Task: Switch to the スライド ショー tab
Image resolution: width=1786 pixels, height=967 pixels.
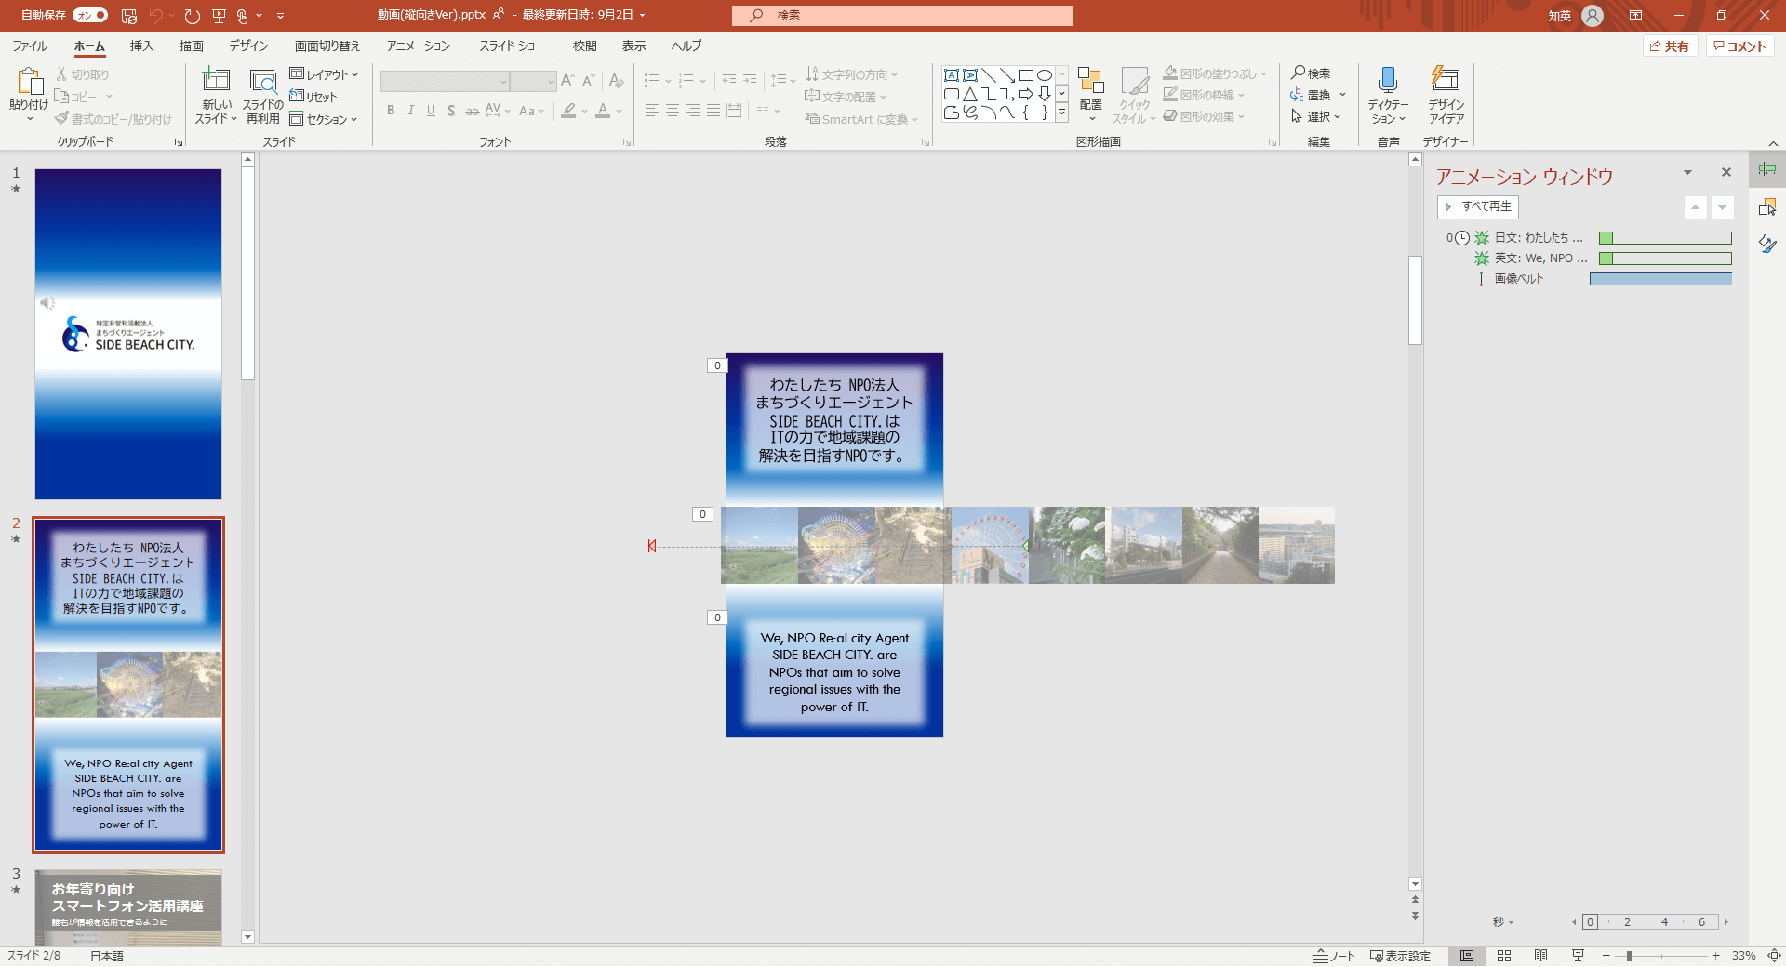Action: pos(512,46)
